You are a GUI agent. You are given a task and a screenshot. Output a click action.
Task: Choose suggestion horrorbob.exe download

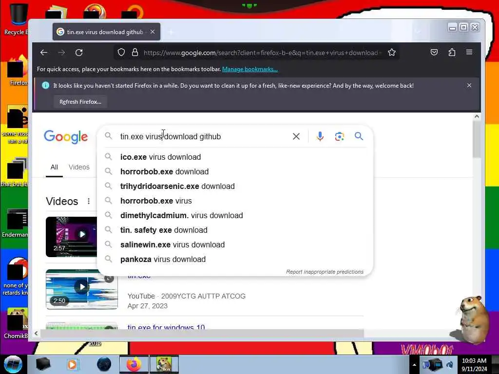coord(234,172)
